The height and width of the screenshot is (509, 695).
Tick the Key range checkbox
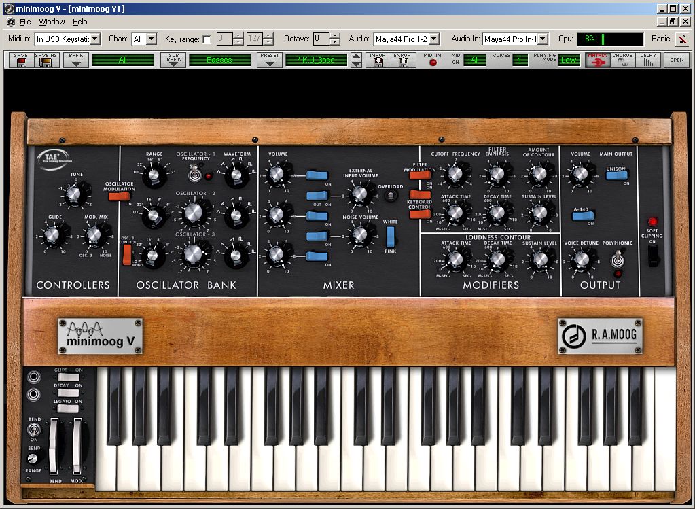pyautogui.click(x=207, y=39)
